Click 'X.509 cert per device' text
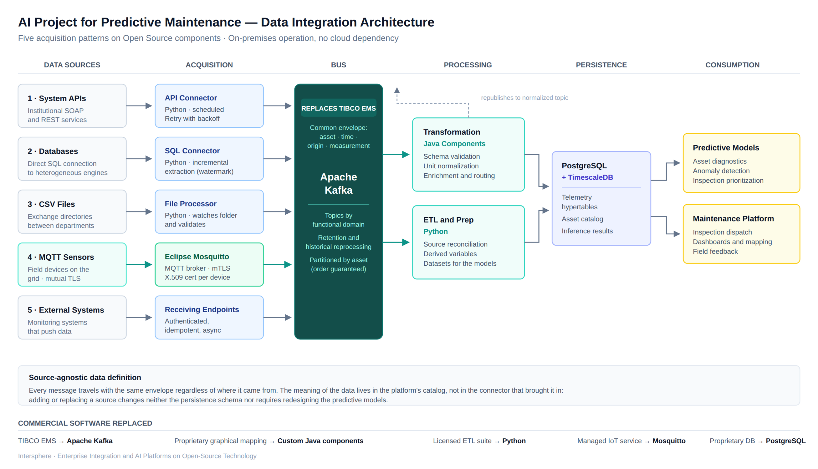Viewport: 818px width, 469px height. tap(197, 277)
